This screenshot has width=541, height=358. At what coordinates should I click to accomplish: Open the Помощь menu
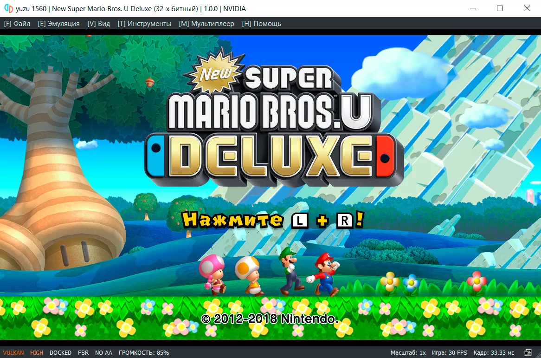[262, 24]
